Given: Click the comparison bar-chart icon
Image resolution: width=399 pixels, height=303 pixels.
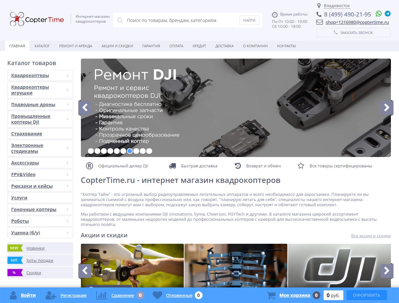Looking at the screenshot, I should coord(102,295).
